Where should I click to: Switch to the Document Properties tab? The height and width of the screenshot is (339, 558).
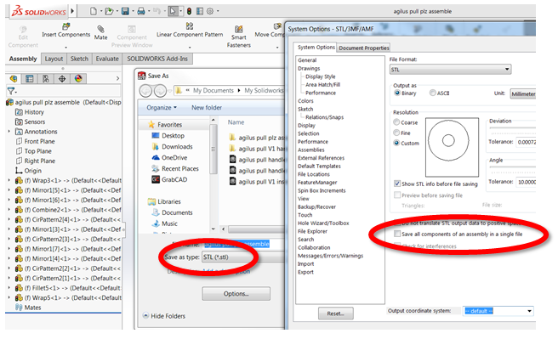pos(364,48)
